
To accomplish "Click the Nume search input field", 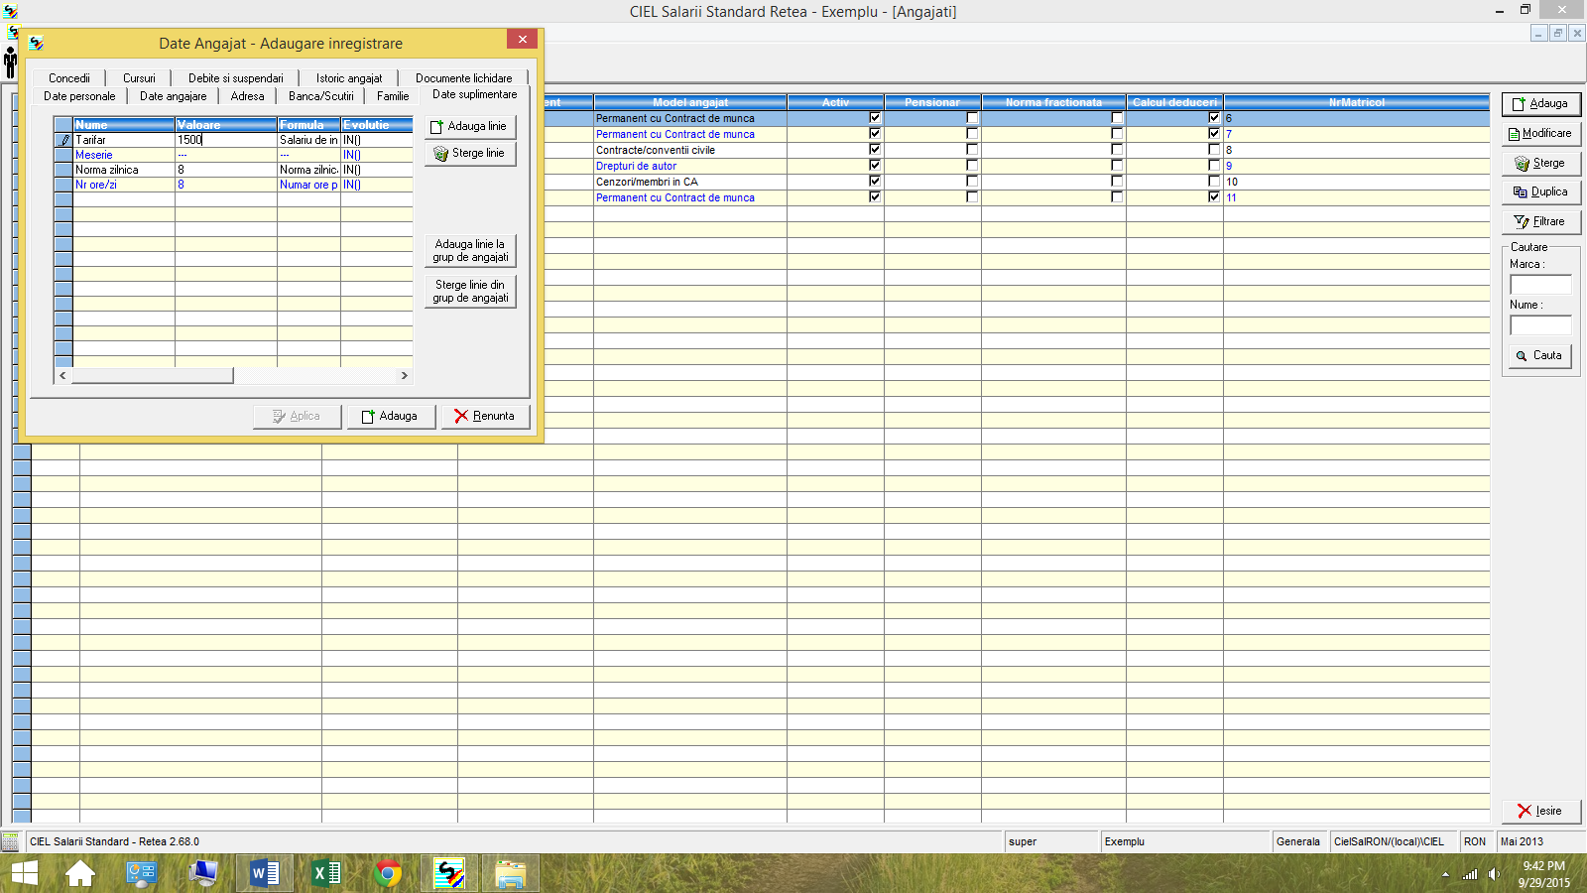I will [x=1540, y=325].
